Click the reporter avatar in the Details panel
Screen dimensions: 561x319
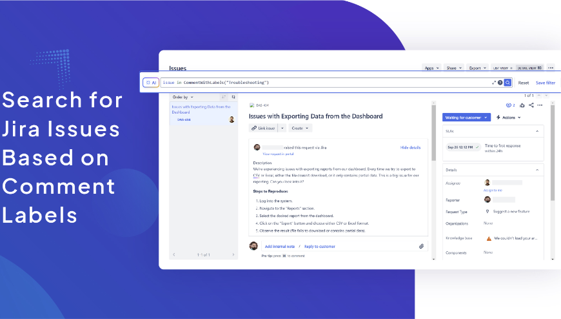487,200
